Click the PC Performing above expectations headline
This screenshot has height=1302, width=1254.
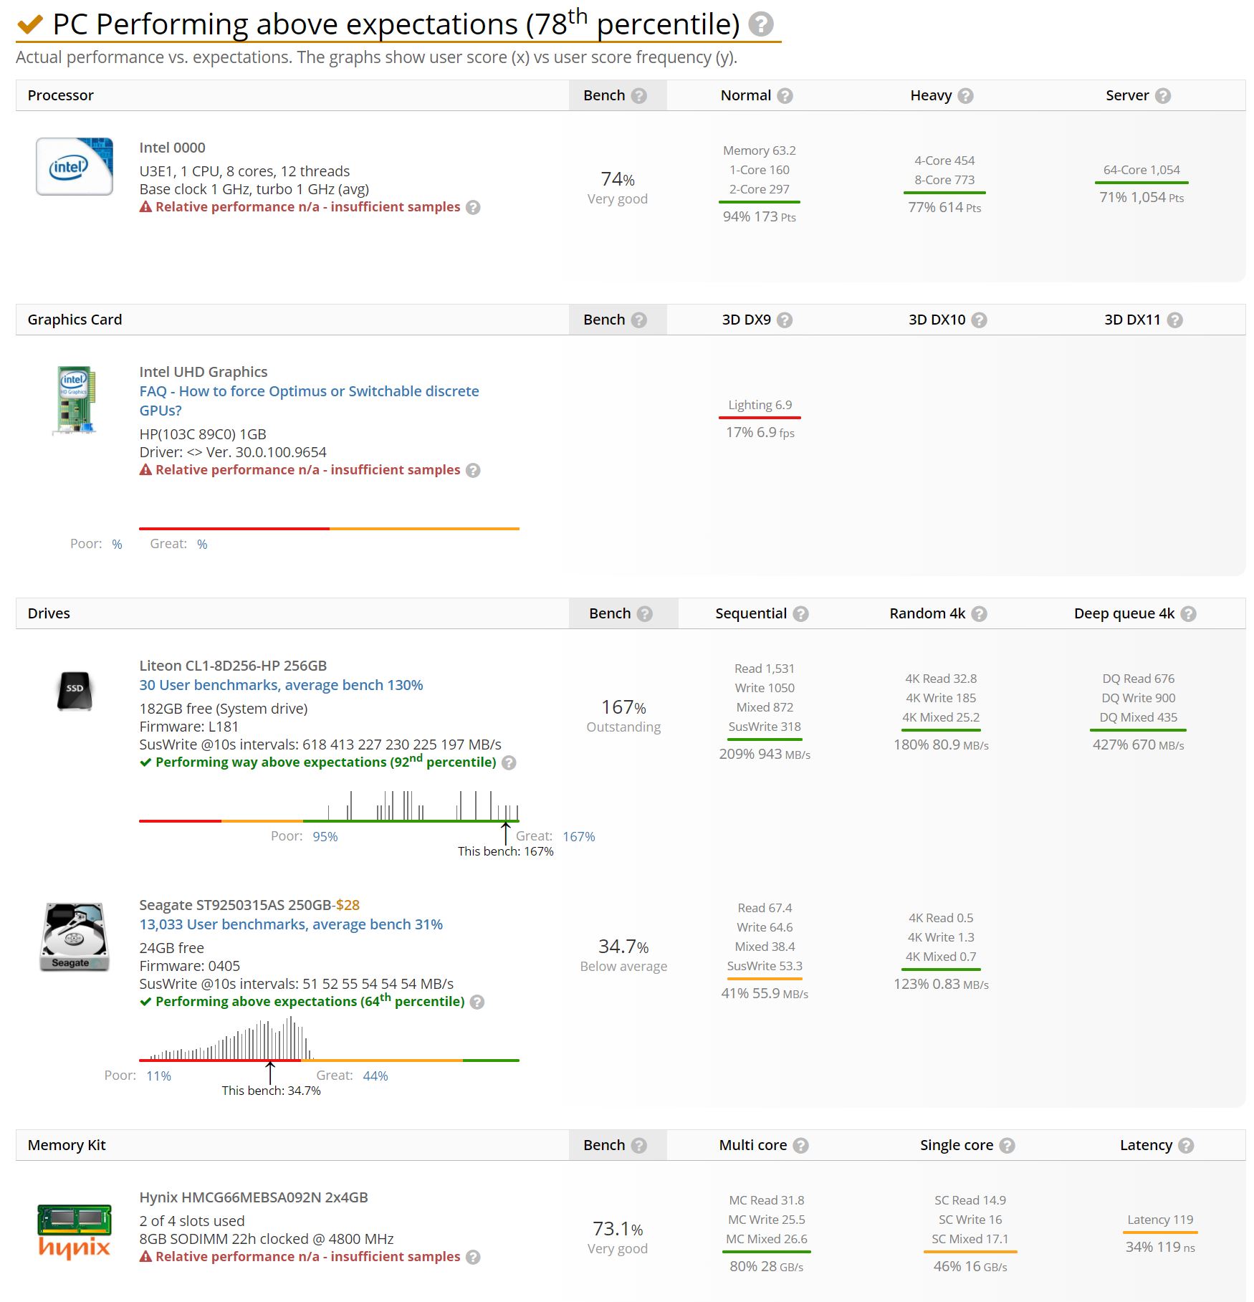[x=396, y=24]
